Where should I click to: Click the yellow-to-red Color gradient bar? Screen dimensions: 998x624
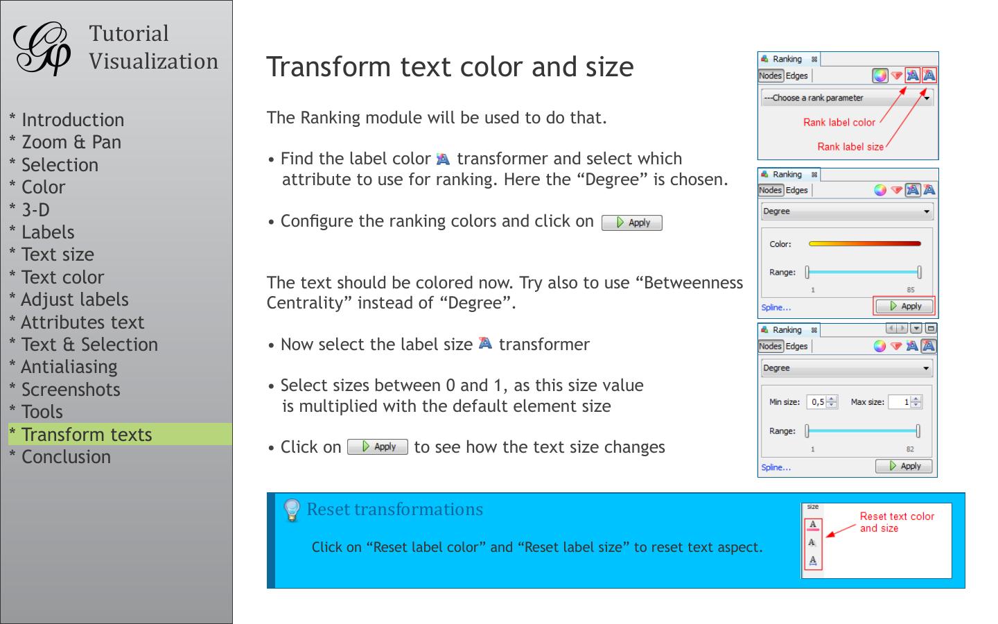pyautogui.click(x=865, y=244)
